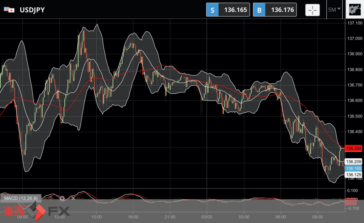Click the 15:00 time axis label
This screenshot has width=364, height=223.
tap(96, 217)
